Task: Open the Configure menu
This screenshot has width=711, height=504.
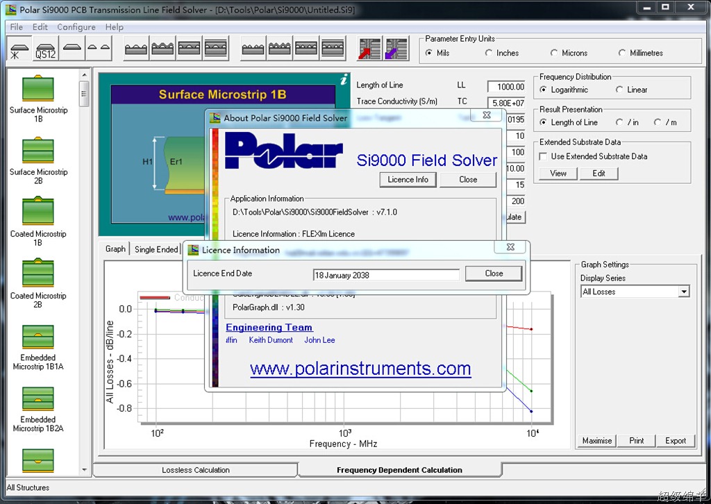Action: click(76, 27)
